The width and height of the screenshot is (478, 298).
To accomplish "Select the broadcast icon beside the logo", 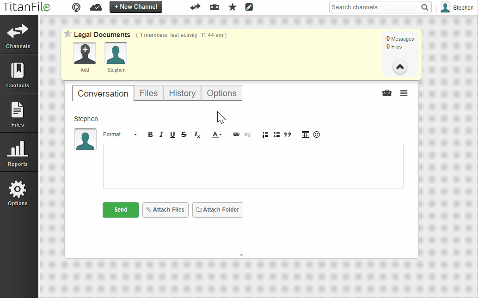I will click(x=76, y=7).
